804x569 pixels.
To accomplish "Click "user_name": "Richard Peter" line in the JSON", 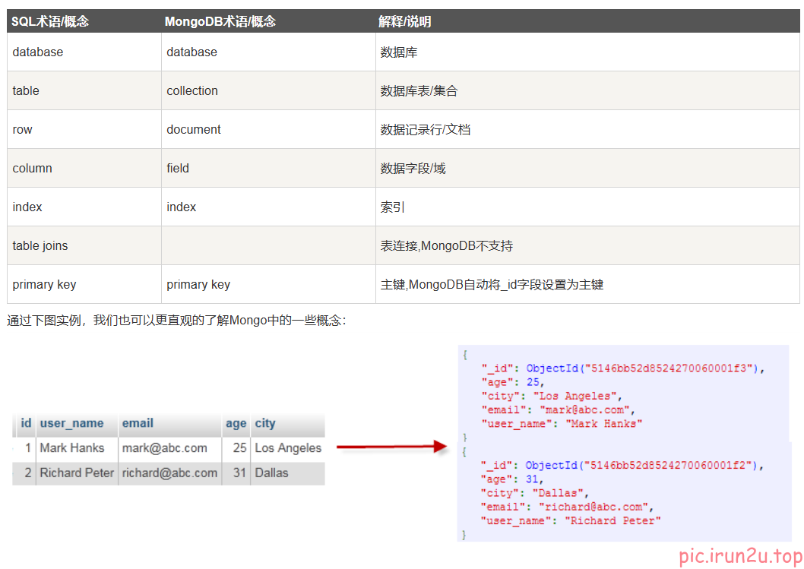I will click(571, 520).
